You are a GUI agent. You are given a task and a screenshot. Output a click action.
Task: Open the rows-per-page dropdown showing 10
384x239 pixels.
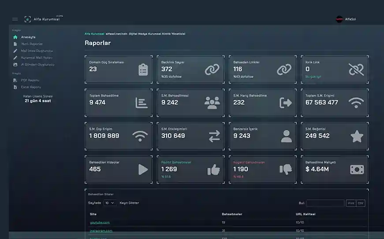pos(110,203)
